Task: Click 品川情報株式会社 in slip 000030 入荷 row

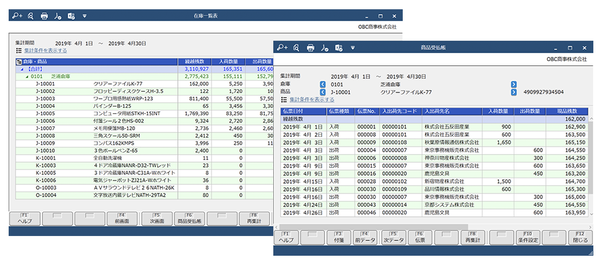Action: [x=445, y=189]
